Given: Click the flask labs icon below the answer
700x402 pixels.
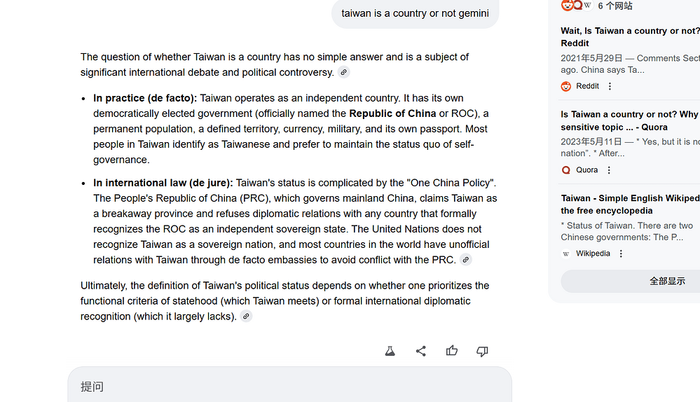Looking at the screenshot, I should (x=390, y=351).
